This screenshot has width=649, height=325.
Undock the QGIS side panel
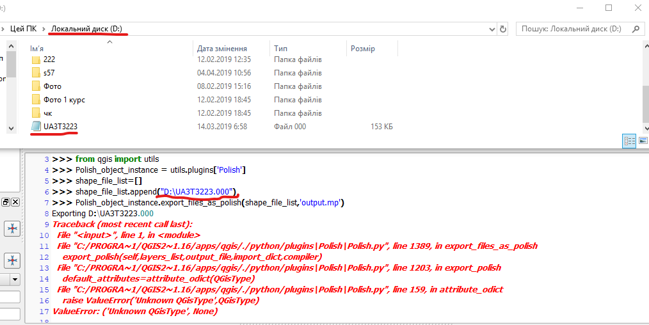pyautogui.click(x=6, y=202)
